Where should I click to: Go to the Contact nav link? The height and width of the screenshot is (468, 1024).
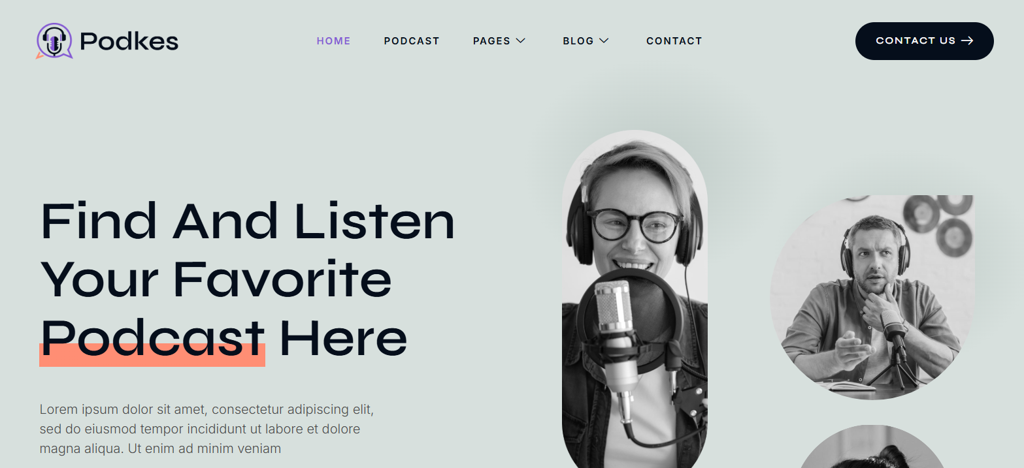click(x=674, y=41)
